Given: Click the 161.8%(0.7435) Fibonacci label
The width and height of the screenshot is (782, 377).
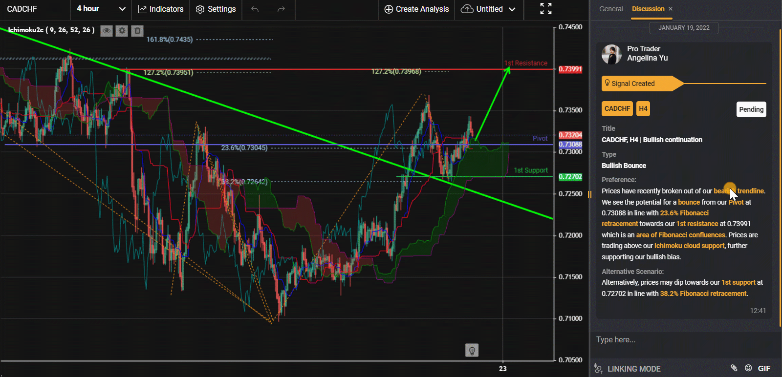Looking at the screenshot, I should 170,39.
